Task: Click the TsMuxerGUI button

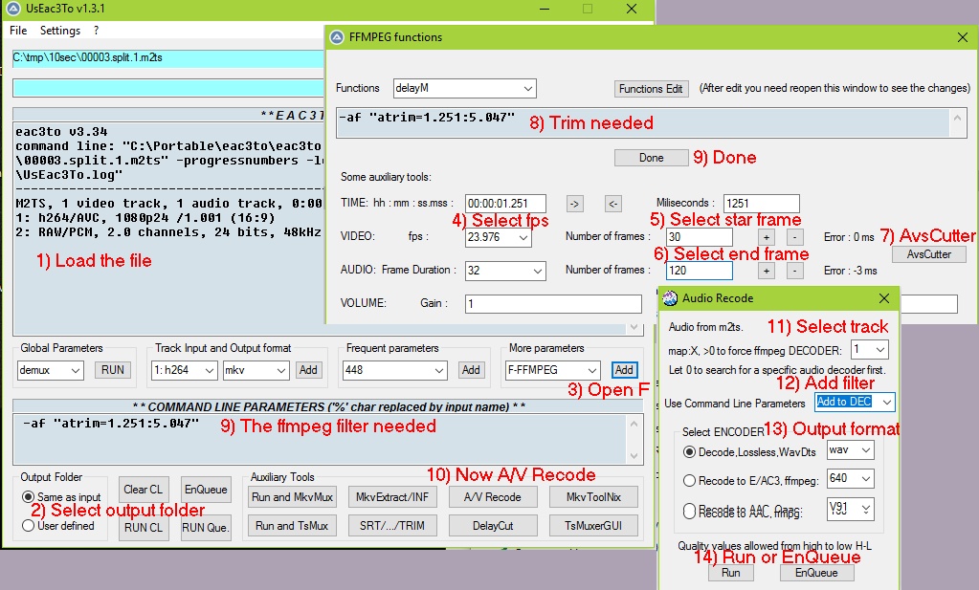Action: click(x=593, y=526)
